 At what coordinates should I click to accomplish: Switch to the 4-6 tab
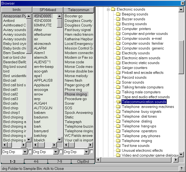pos(36,161)
